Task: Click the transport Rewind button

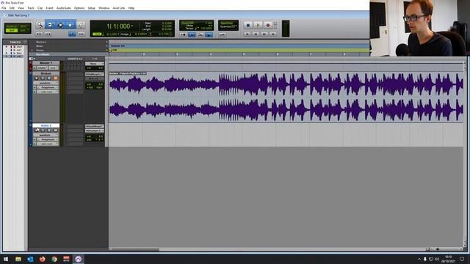Action: click(x=256, y=34)
